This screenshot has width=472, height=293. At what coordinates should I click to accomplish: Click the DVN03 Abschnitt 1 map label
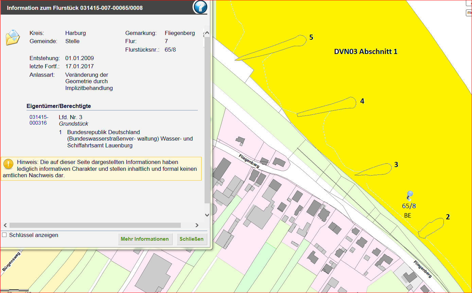[x=366, y=52]
